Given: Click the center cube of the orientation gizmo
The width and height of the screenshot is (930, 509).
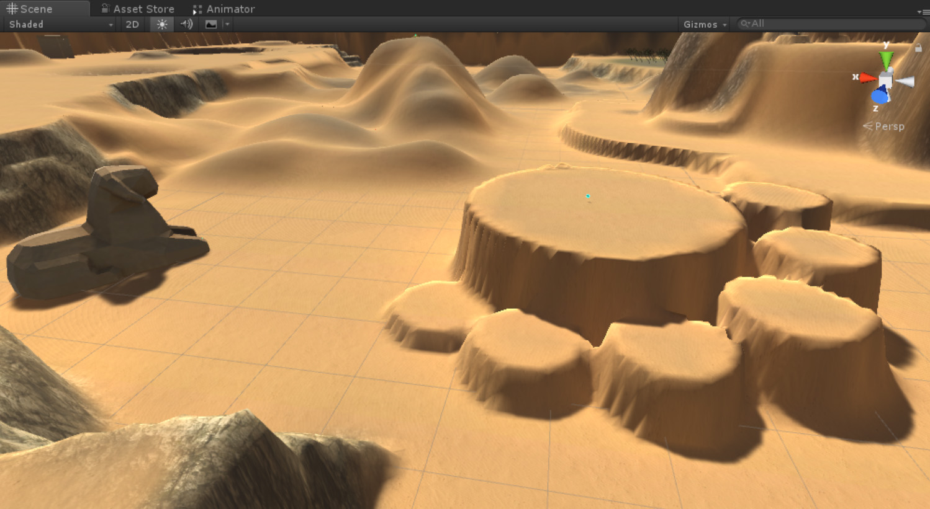Looking at the screenshot, I should click(886, 79).
